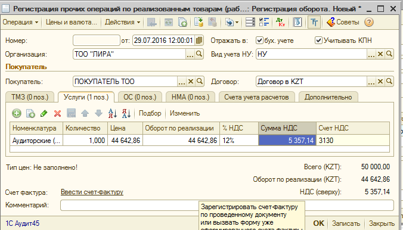This screenshot has height=230, width=403.
Task: Click the checklist icon in the toolbar
Action: pos(264,22)
